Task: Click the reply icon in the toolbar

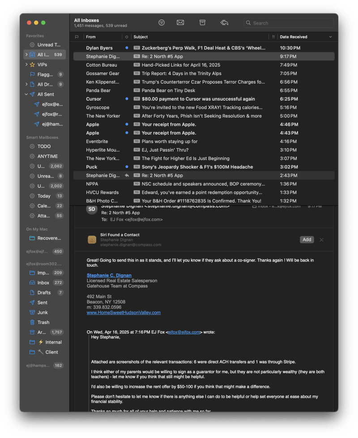Action: point(224,22)
